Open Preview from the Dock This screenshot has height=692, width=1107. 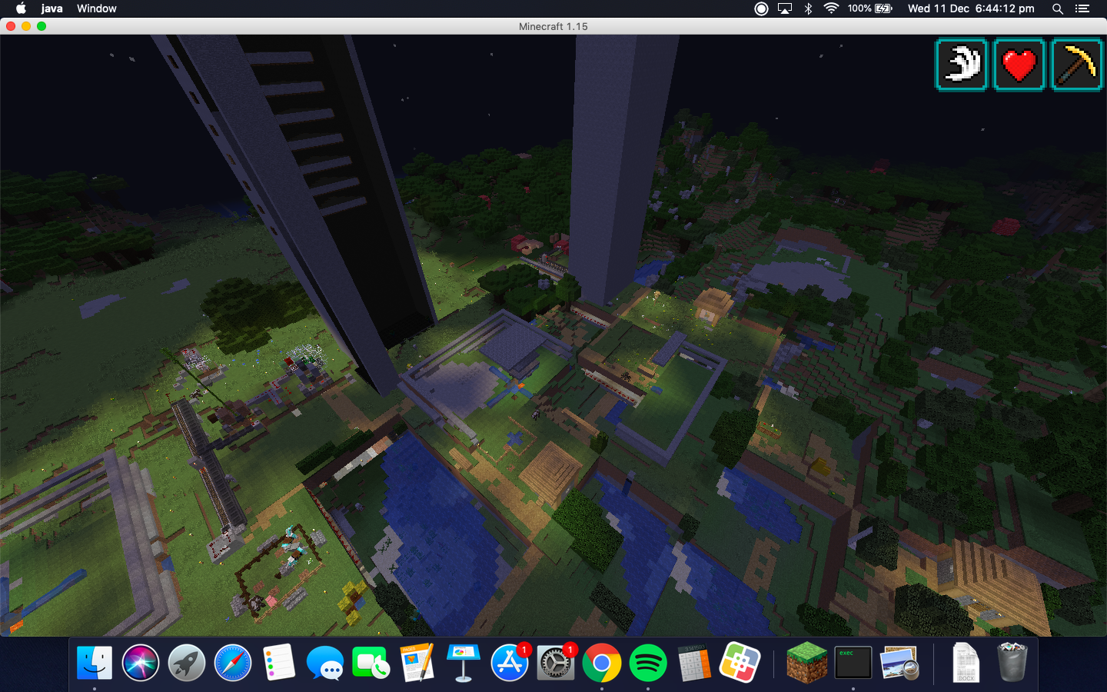[x=899, y=663]
